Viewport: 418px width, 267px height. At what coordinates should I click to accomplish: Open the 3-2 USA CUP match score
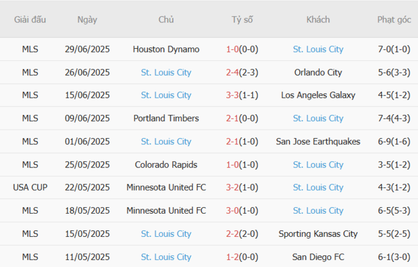pyautogui.click(x=232, y=187)
